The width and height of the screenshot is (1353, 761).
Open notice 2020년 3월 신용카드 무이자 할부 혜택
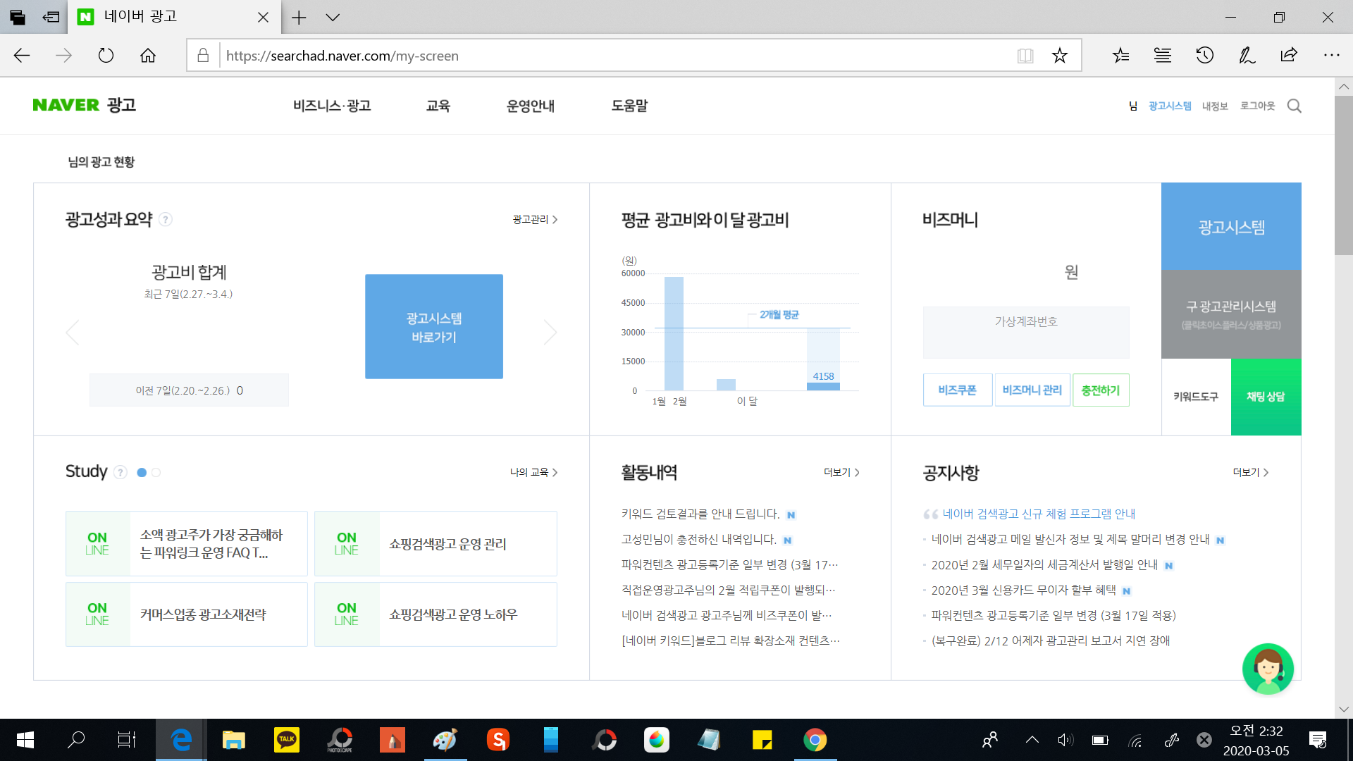[x=1023, y=590]
